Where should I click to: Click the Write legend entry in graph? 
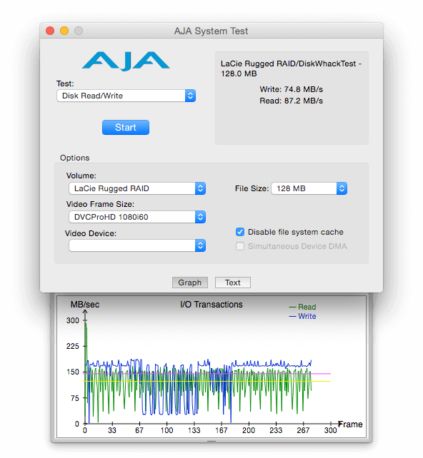[x=302, y=316]
